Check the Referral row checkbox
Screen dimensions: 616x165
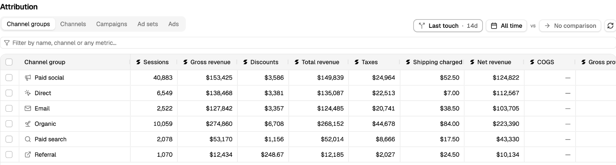(x=9, y=154)
